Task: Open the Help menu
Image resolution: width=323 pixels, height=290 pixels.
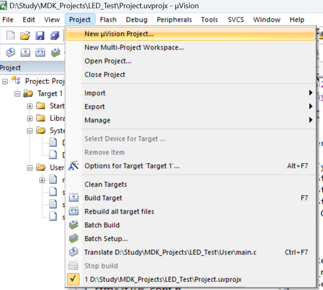Action: 297,19
